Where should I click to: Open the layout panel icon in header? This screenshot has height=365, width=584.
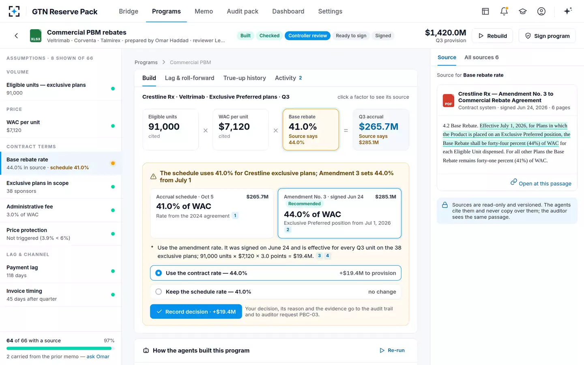[x=485, y=11]
